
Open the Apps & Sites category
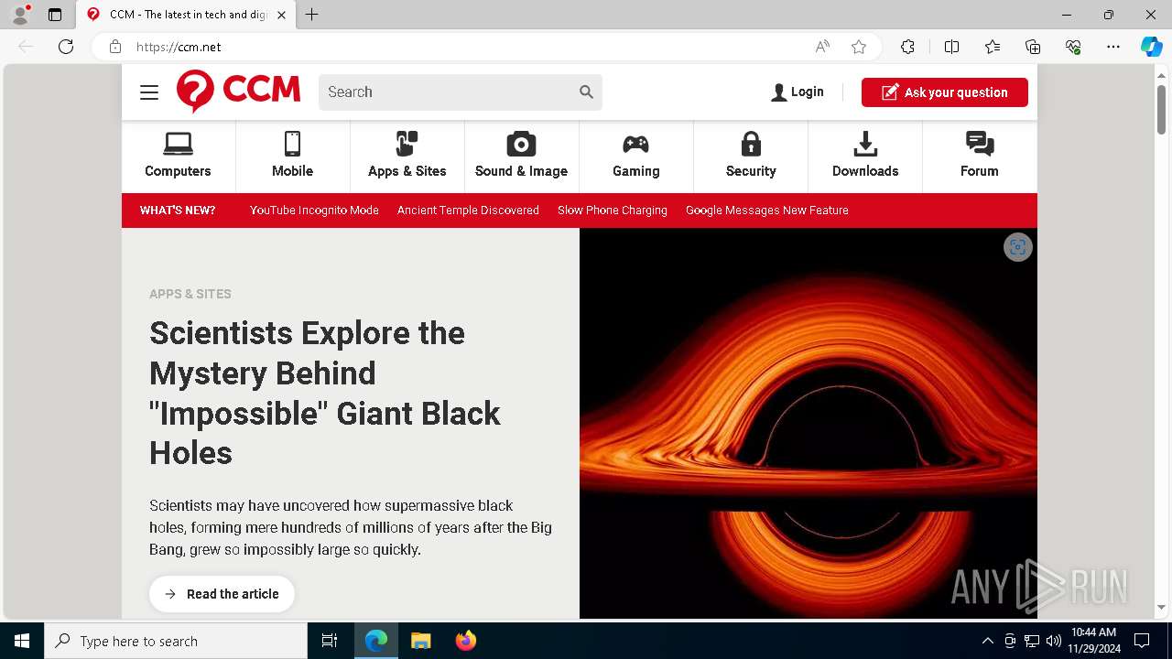pos(407,157)
